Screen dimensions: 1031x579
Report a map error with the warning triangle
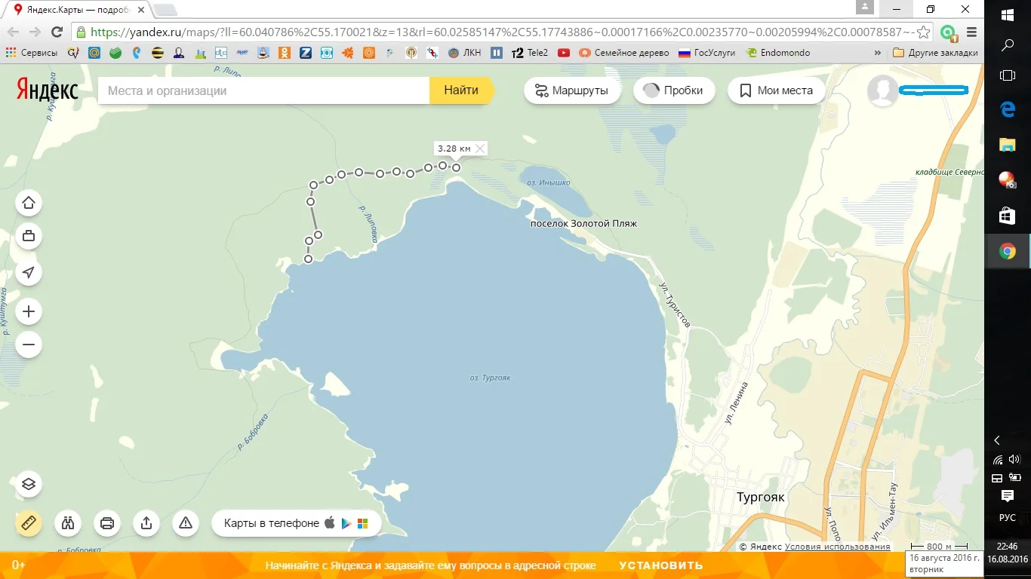pos(186,523)
